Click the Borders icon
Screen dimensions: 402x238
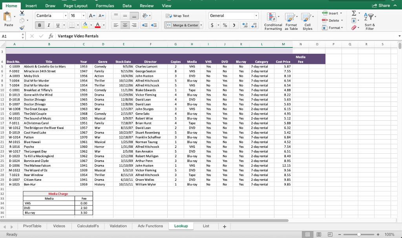(72, 25)
